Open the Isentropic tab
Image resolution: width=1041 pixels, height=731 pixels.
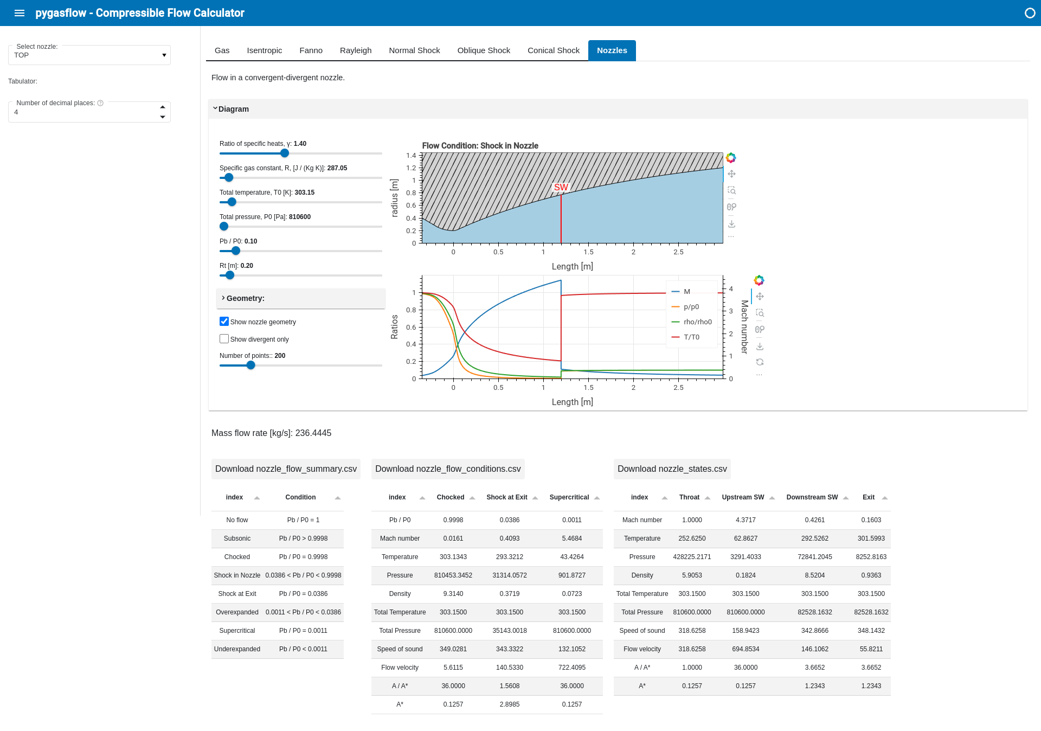[x=264, y=50]
